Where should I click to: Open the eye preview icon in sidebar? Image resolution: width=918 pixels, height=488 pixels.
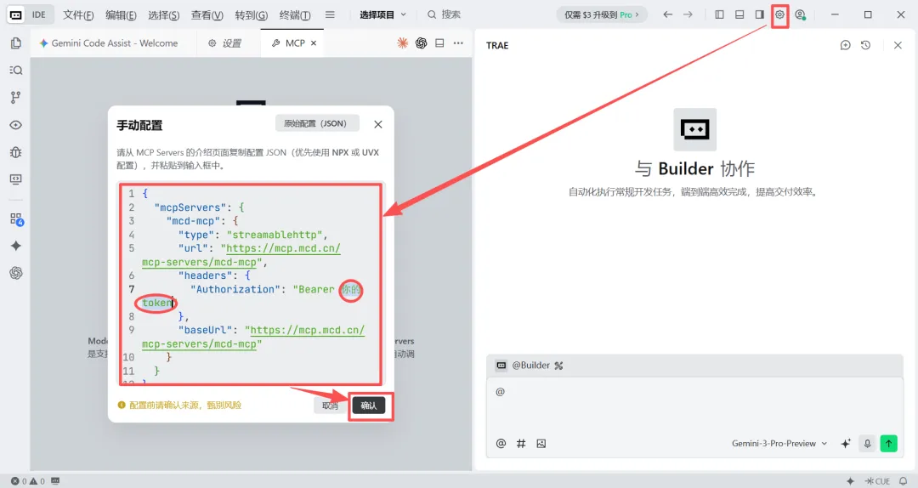click(x=16, y=125)
